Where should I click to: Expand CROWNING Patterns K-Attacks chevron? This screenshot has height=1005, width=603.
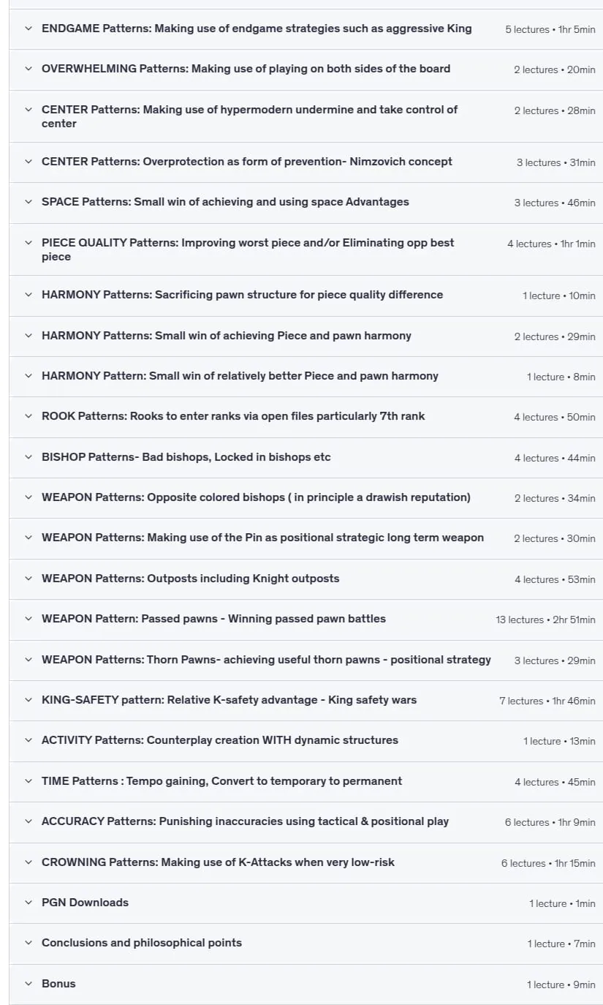click(x=29, y=862)
